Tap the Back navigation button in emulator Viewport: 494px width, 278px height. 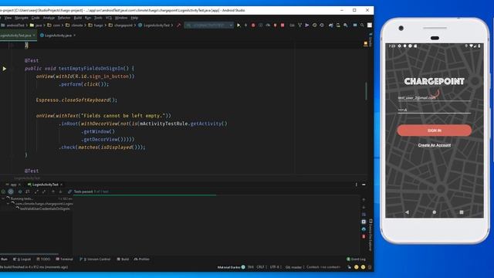[407, 212]
